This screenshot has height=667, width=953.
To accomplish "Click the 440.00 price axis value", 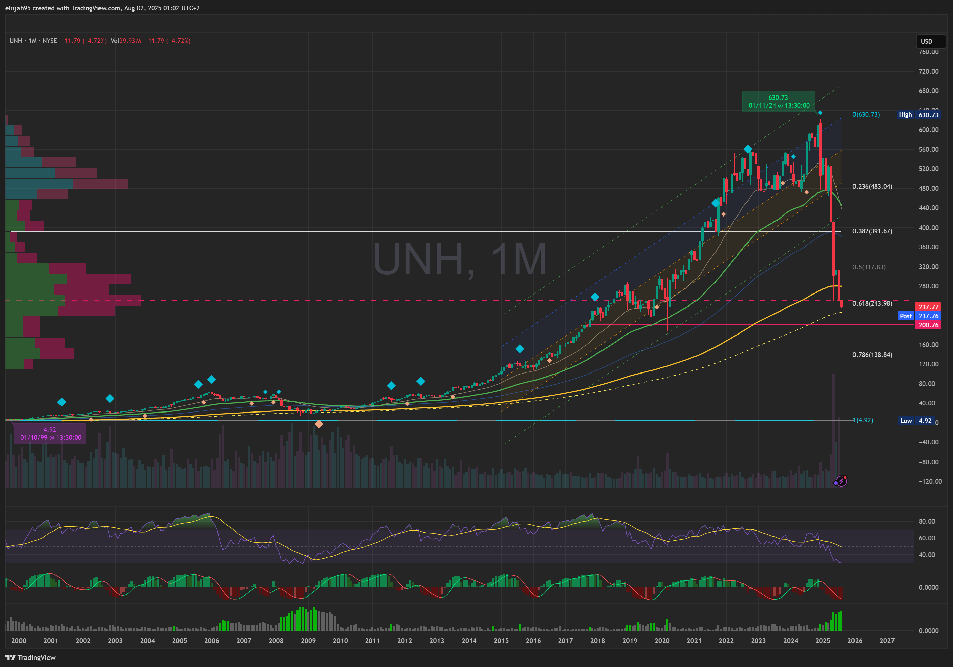I will click(x=928, y=207).
